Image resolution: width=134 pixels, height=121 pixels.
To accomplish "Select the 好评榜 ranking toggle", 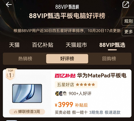I will coord(67,59).
